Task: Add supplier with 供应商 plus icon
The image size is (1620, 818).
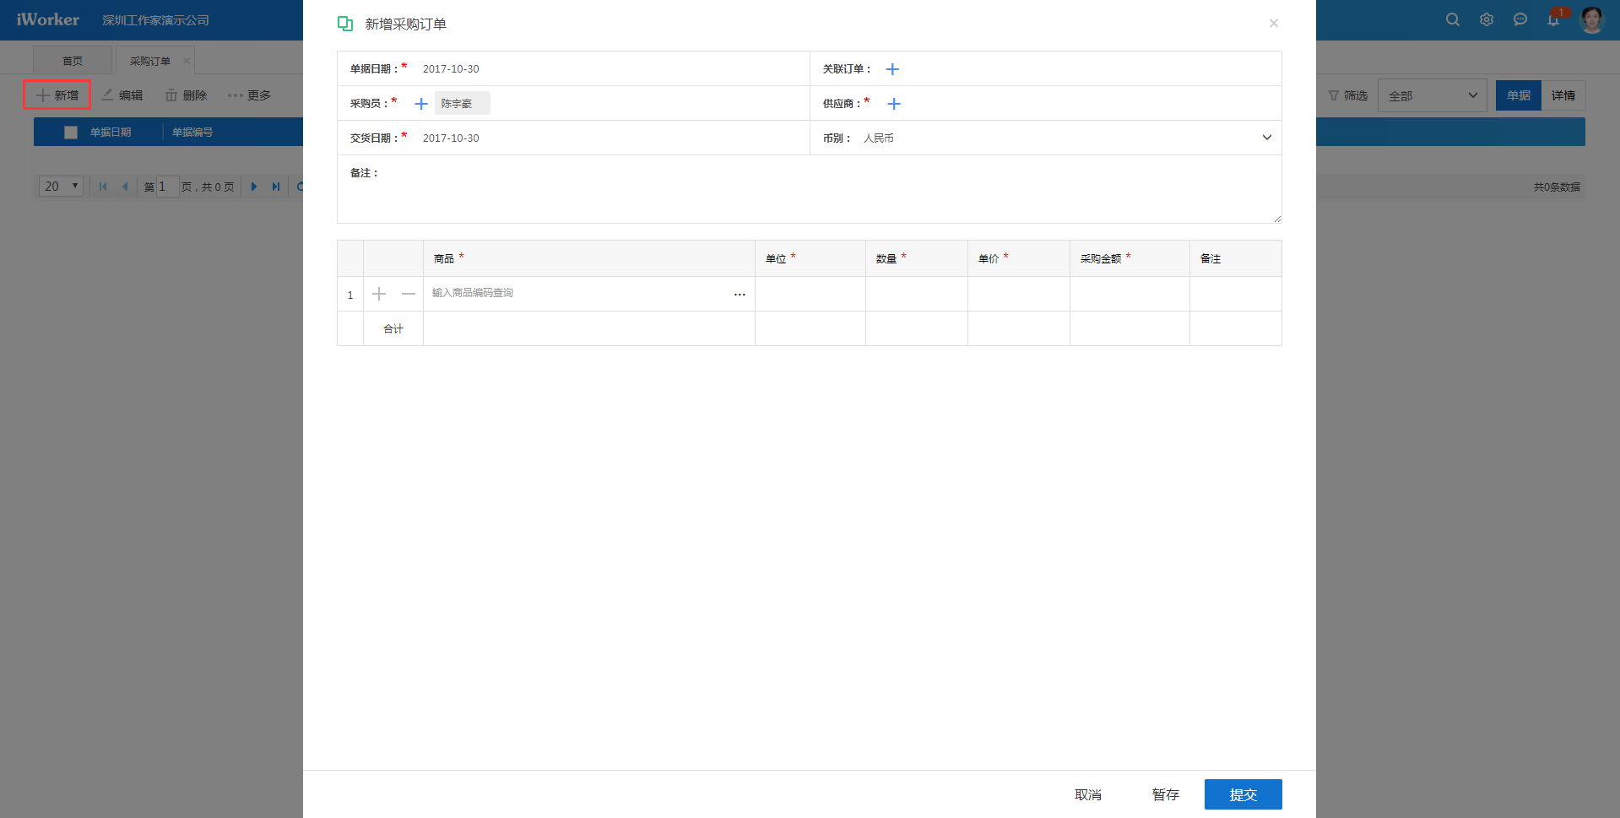Action: tap(894, 104)
